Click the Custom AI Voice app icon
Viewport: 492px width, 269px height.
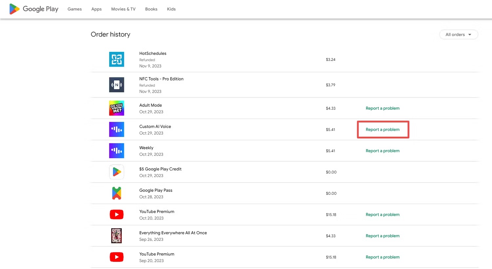(x=116, y=129)
